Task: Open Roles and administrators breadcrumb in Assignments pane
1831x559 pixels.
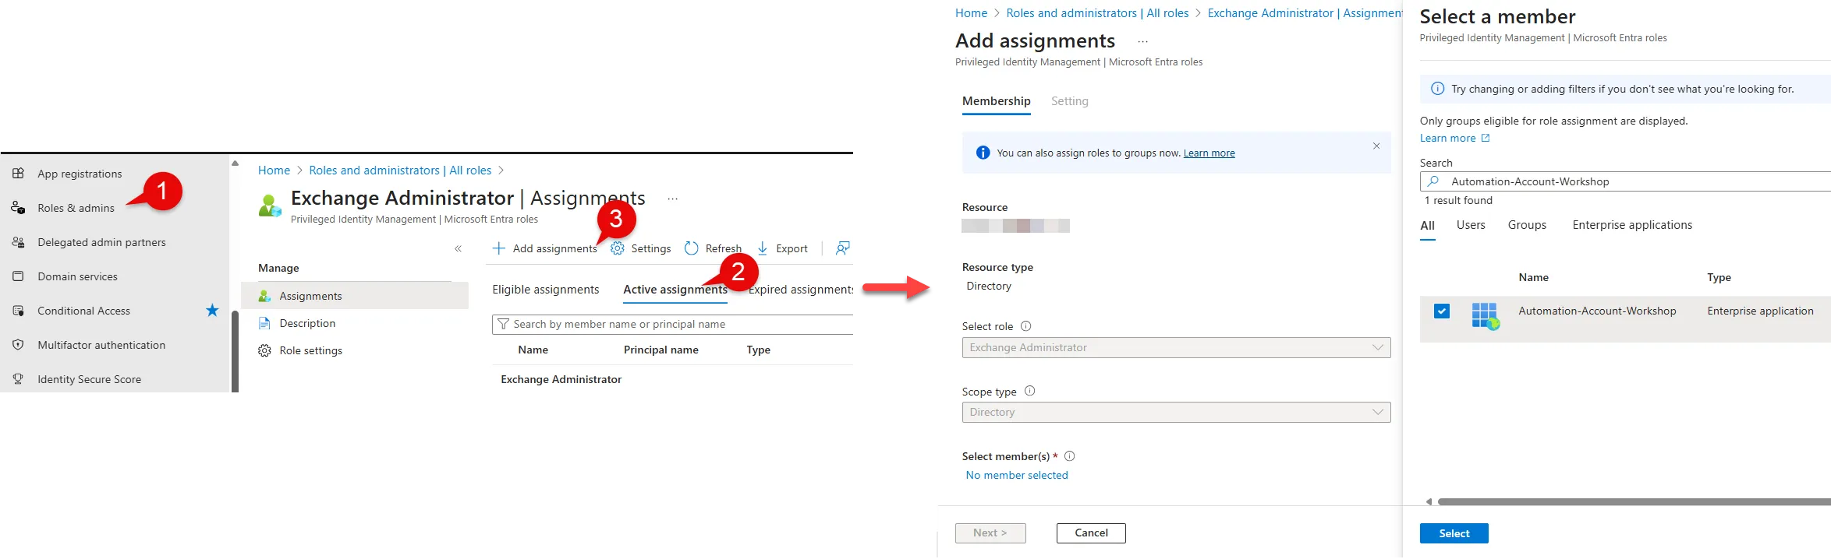Action: (400, 171)
